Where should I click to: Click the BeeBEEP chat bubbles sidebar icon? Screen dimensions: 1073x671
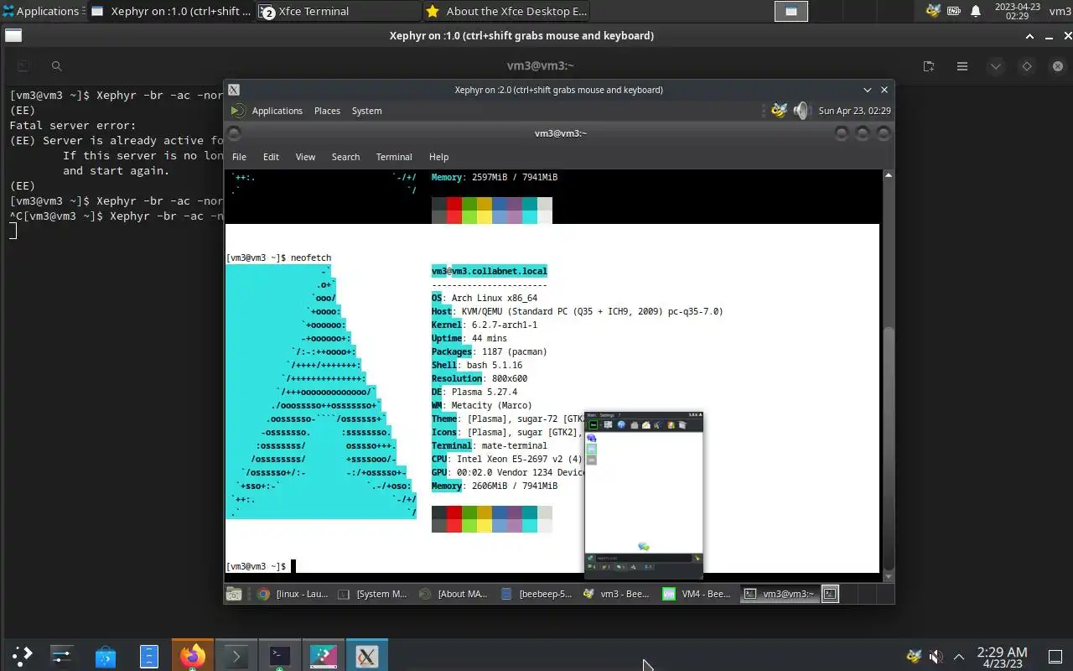(591, 438)
